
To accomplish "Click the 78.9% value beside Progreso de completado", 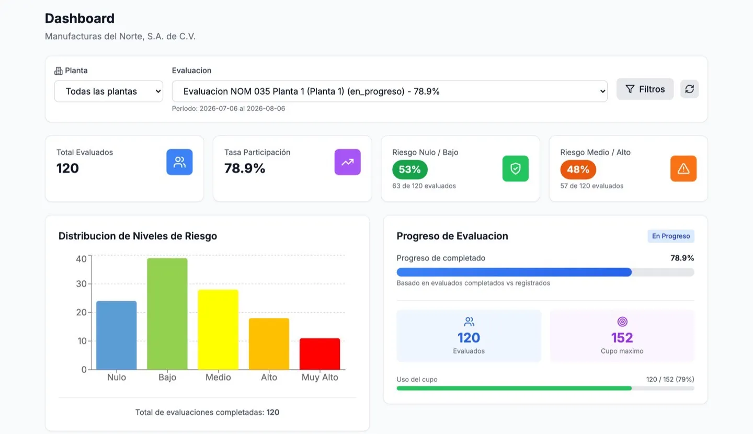I will pyautogui.click(x=682, y=258).
